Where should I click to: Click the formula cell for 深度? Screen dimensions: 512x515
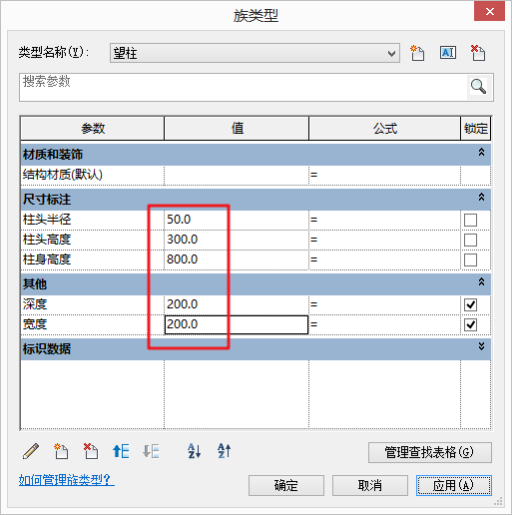[x=385, y=304]
